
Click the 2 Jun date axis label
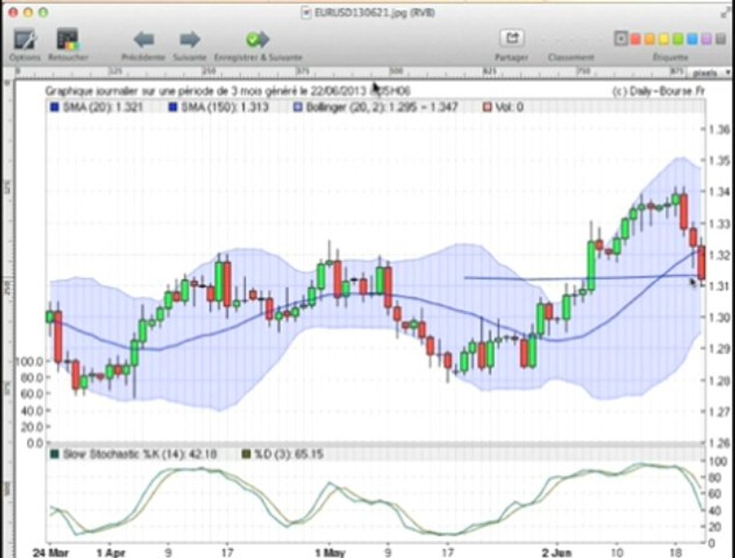(x=557, y=553)
